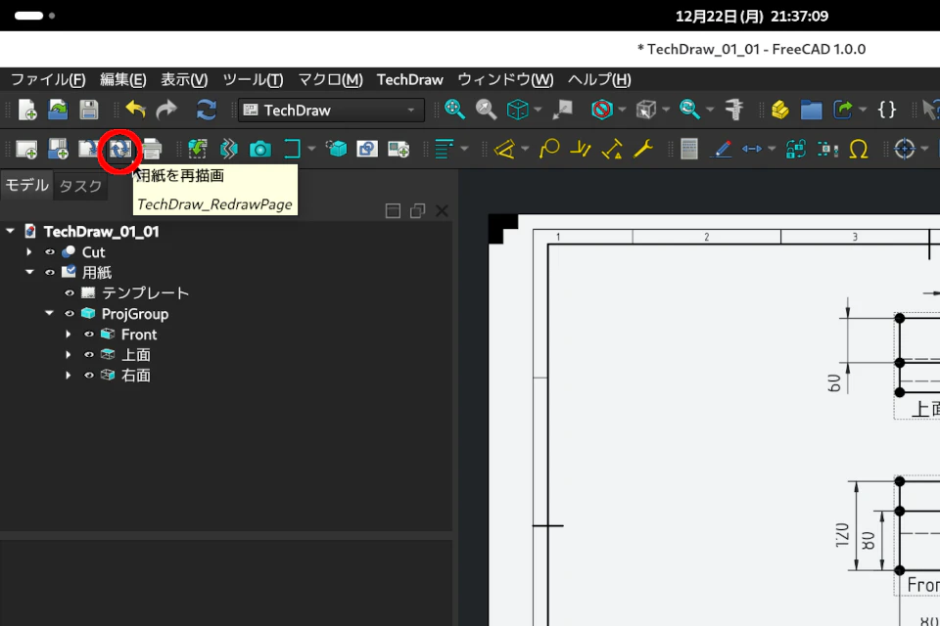Click the Detail View cube icon

pyautogui.click(x=336, y=148)
